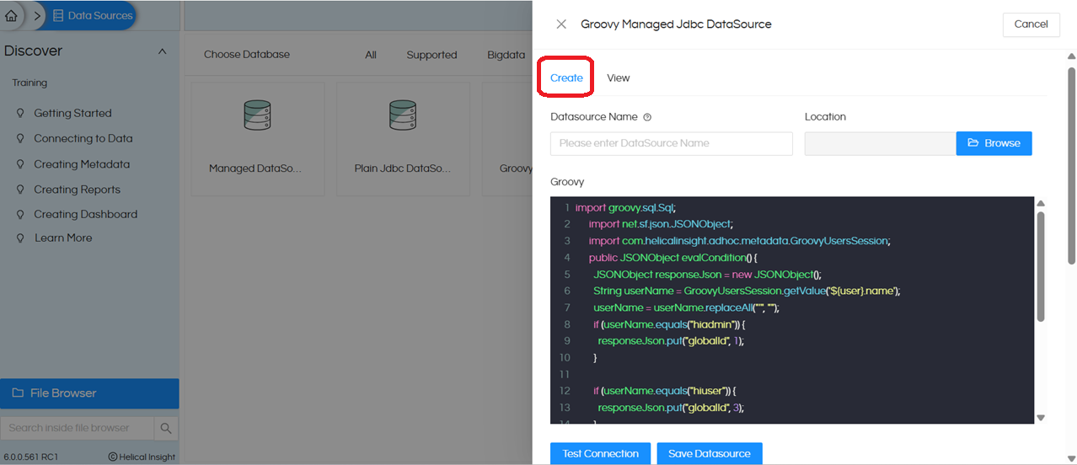
Task: Click the search magnifier icon in file browser
Action: pos(166,428)
